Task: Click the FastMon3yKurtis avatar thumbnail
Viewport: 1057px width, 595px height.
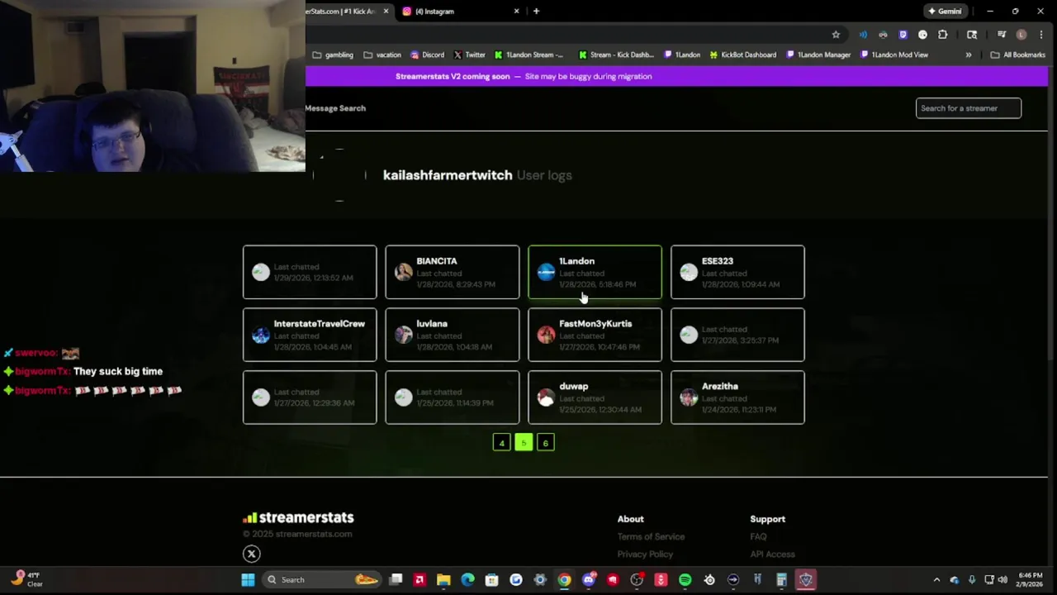Action: (x=546, y=335)
